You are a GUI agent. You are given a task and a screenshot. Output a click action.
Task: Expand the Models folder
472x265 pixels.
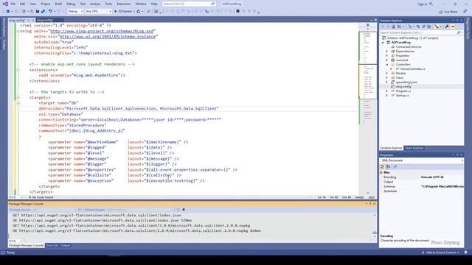coord(387,74)
